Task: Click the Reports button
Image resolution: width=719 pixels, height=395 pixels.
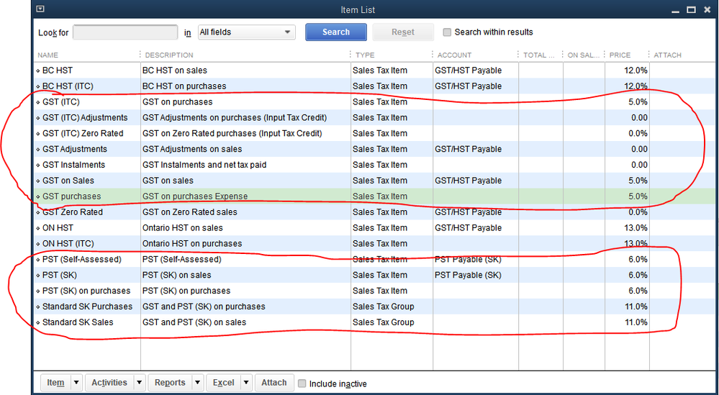Action: pos(170,383)
